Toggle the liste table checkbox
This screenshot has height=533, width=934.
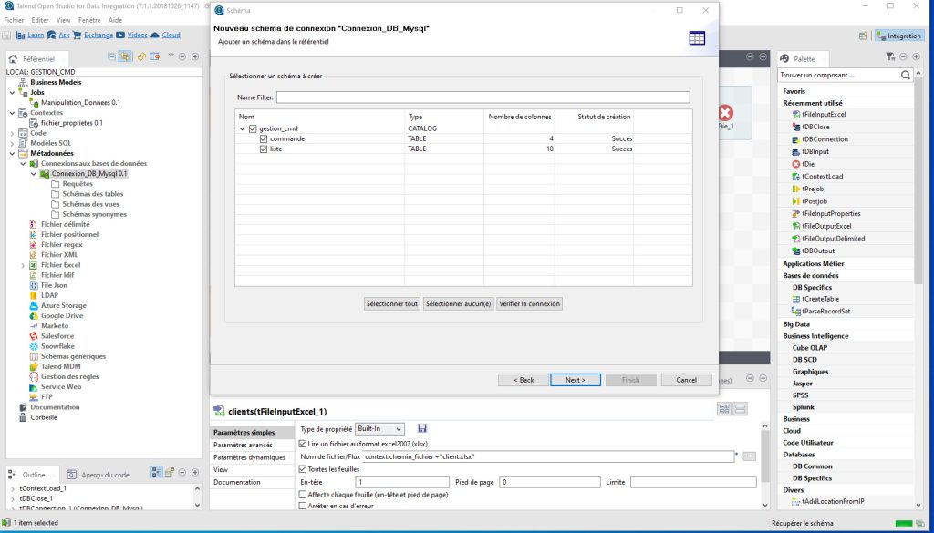264,149
